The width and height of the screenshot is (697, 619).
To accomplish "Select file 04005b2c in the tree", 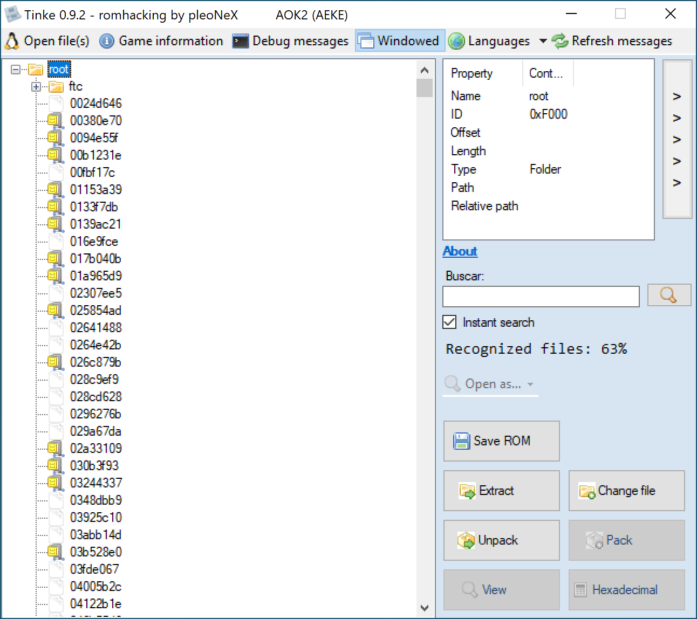I will pyautogui.click(x=95, y=587).
